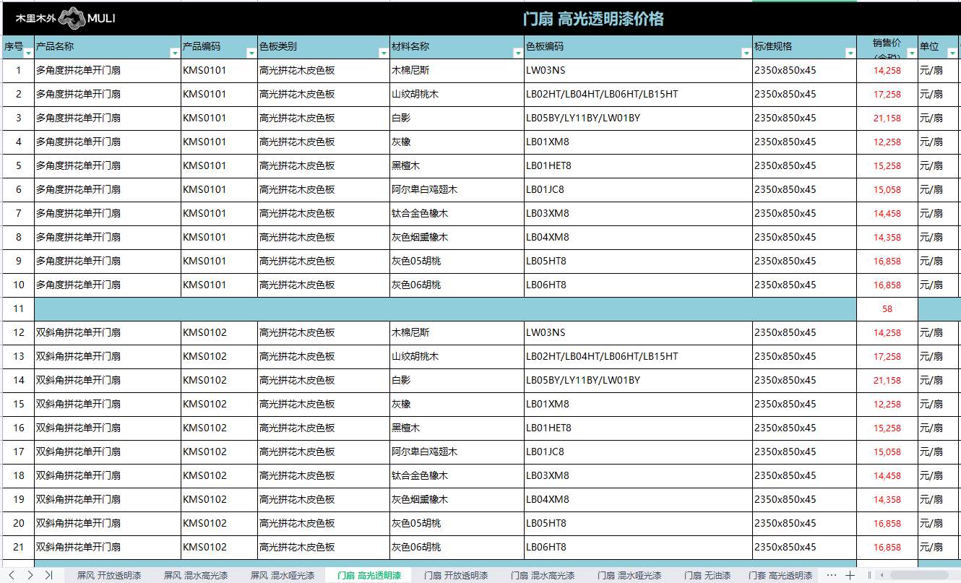
Task: Select row 4 material cell 灰橡
Action: 457,142
